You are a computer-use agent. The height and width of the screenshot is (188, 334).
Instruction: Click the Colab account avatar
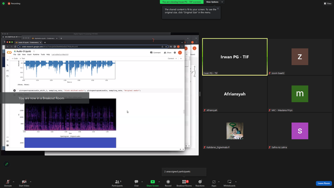click(x=180, y=52)
